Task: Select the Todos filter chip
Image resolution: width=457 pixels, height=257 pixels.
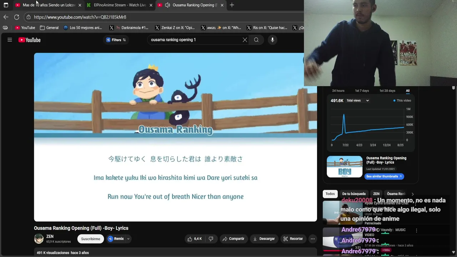Action: pos(330,194)
